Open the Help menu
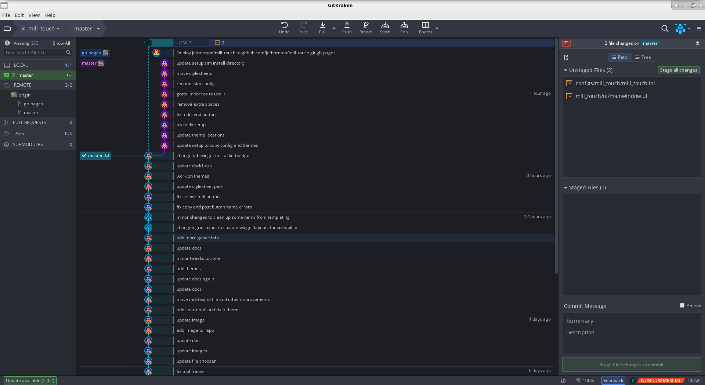Image resolution: width=705 pixels, height=385 pixels. point(50,15)
